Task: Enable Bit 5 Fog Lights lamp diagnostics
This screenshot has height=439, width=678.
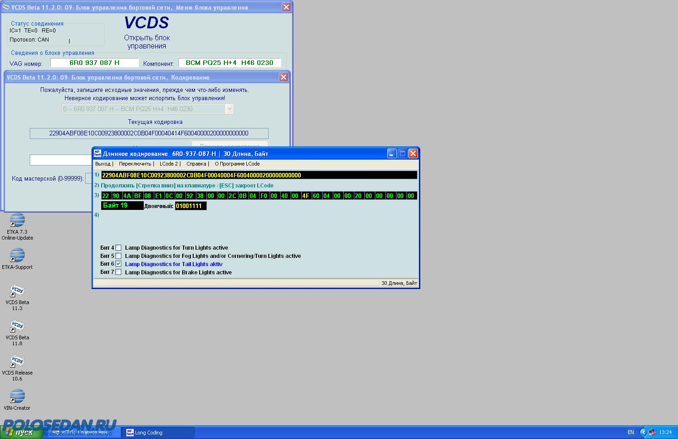Action: (x=119, y=256)
